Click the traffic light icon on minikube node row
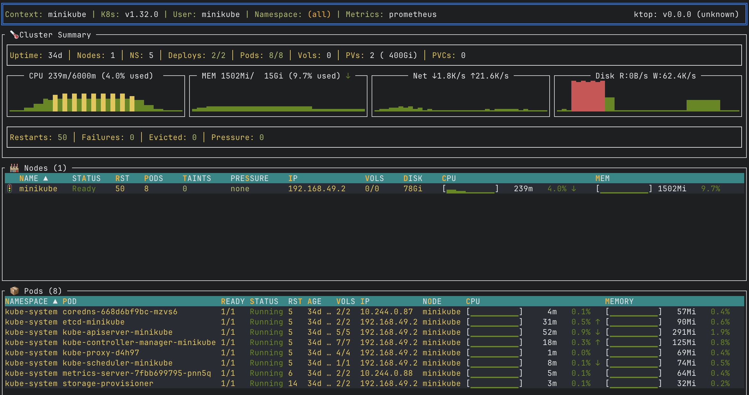 pyautogui.click(x=10, y=189)
